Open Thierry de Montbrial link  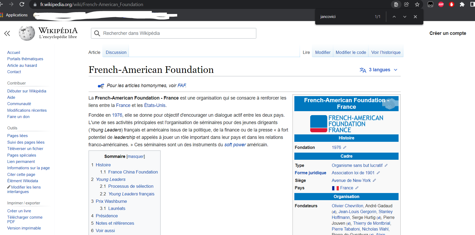pyautogui.click(x=372, y=223)
